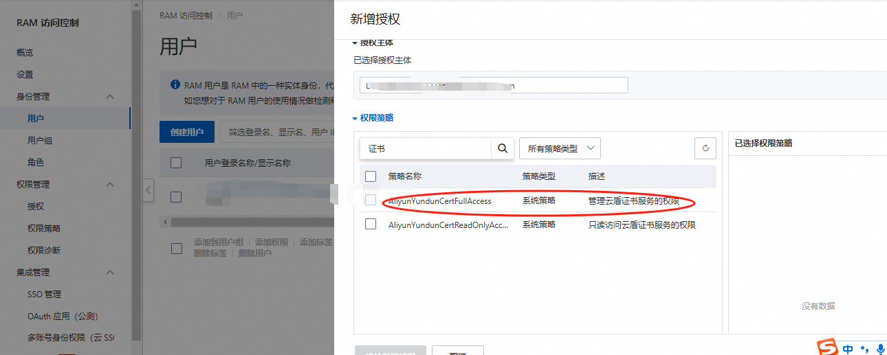Click the 策略名称 column header
This screenshot has width=887, height=355.
click(405, 176)
